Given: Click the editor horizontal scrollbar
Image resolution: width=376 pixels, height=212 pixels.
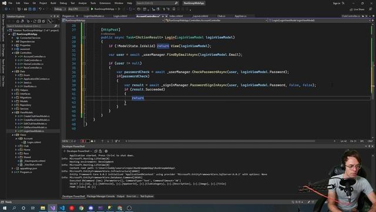Looking at the screenshot, I should point(221,141).
